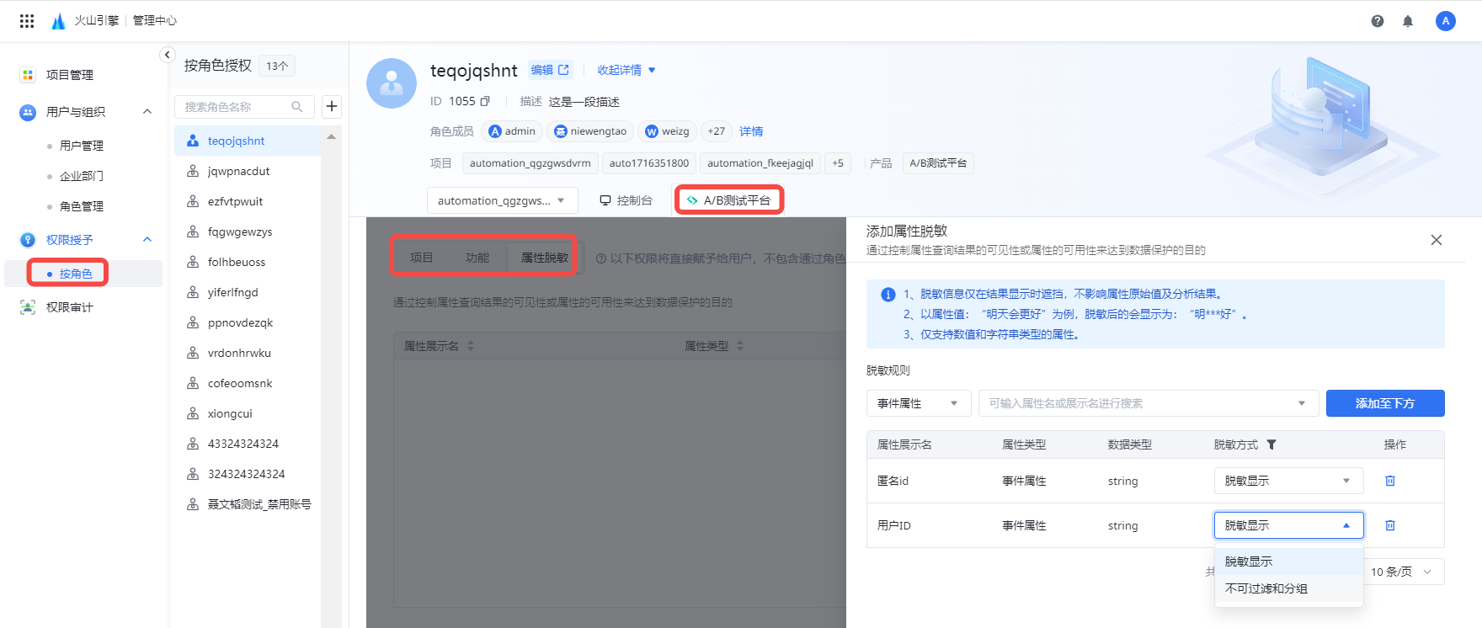Select role fqgwgewzys

click(248, 232)
